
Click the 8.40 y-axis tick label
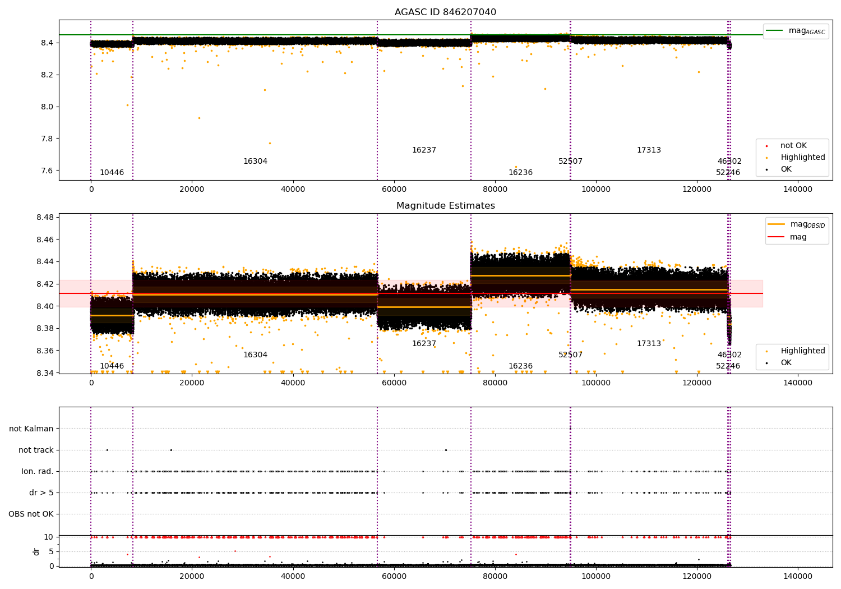pyautogui.click(x=45, y=306)
